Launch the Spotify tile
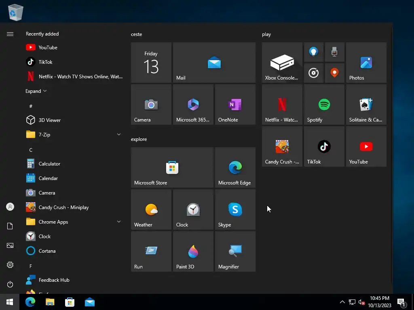Image resolution: width=414 pixels, height=310 pixels. pyautogui.click(x=324, y=105)
